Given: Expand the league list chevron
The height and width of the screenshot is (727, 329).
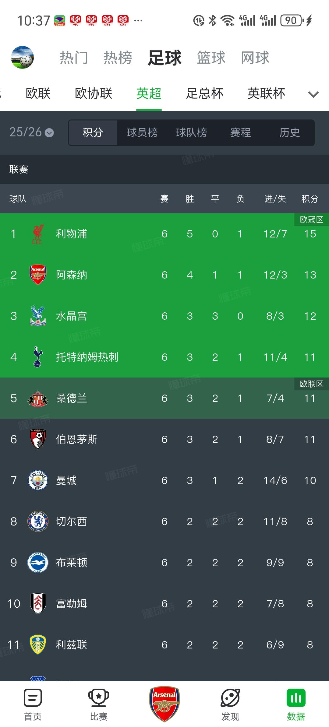Looking at the screenshot, I should coord(313,94).
